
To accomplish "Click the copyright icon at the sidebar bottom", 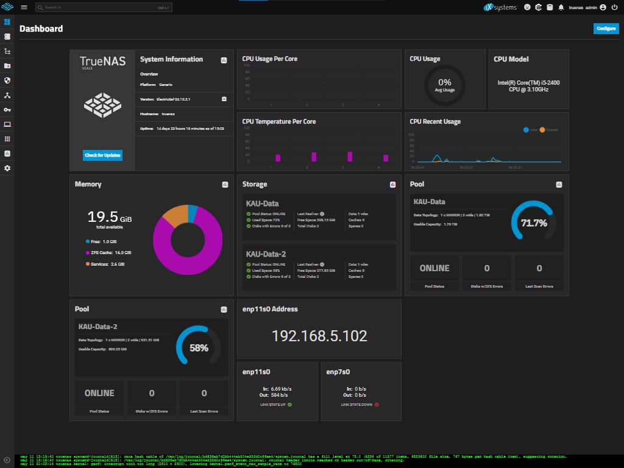I will (x=7, y=459).
